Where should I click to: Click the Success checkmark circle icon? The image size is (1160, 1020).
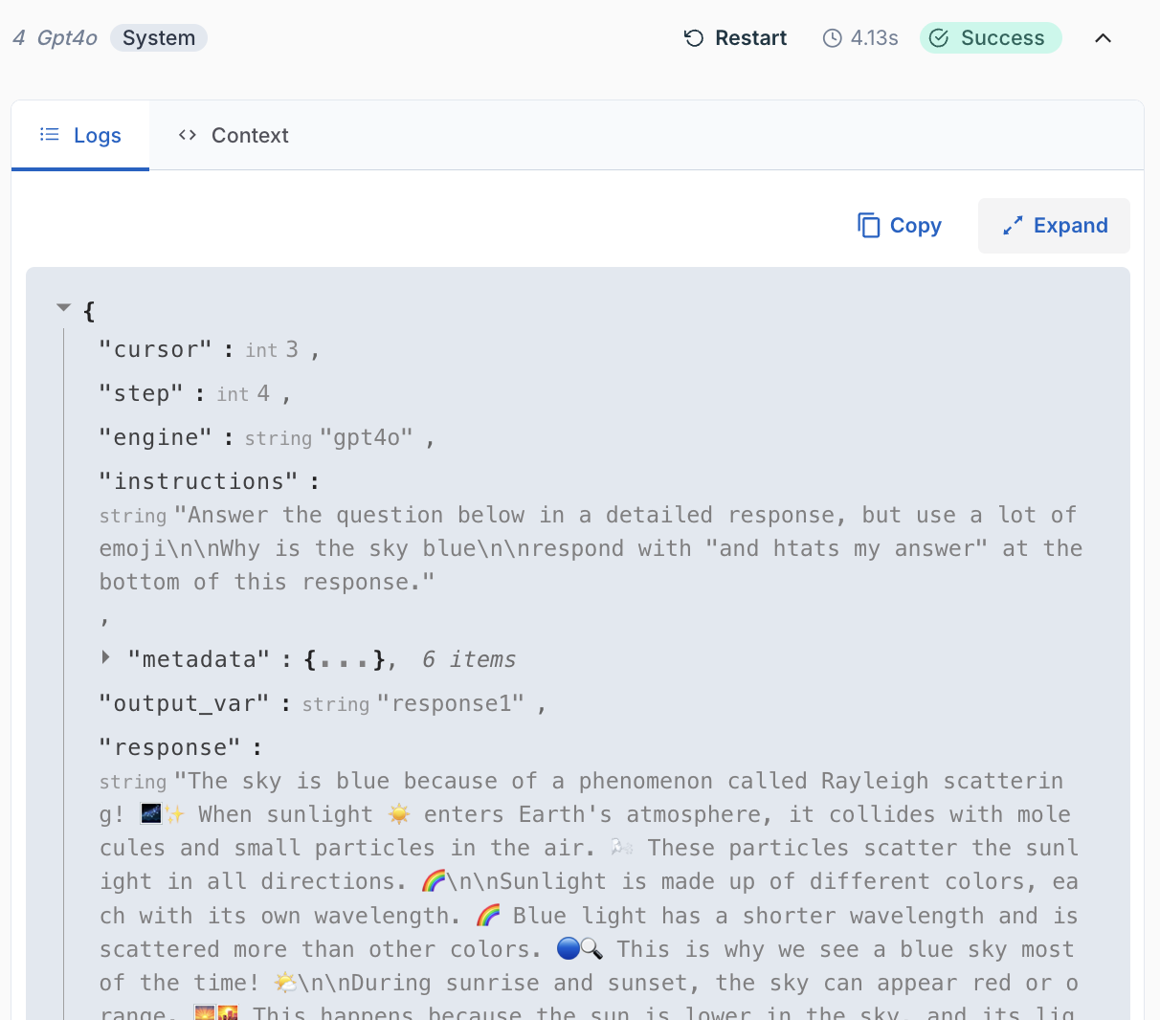pos(940,38)
